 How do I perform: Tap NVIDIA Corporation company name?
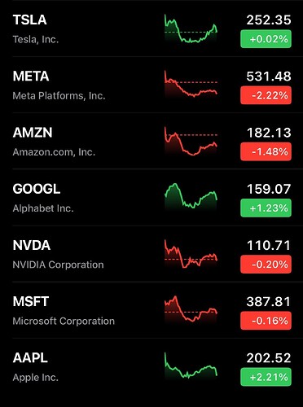point(58,265)
